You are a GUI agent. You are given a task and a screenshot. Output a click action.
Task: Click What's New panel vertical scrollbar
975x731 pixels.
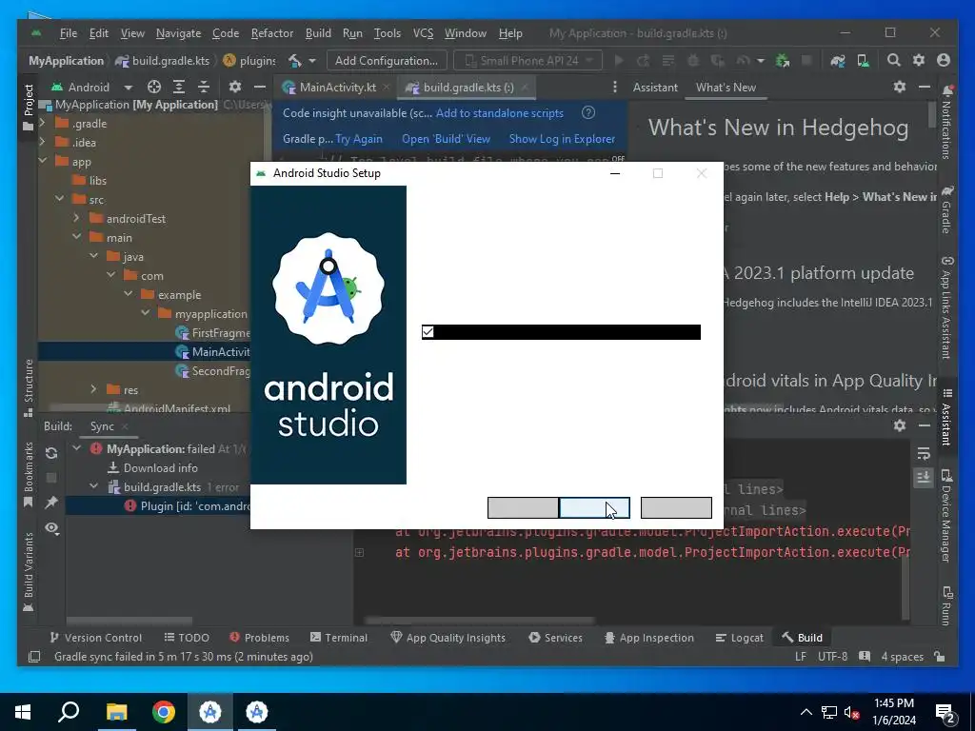(931, 115)
